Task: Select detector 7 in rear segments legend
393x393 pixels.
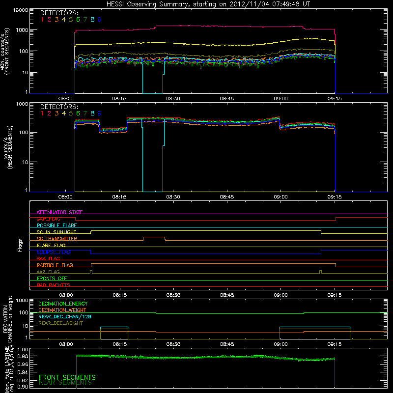Action: tap(85, 113)
